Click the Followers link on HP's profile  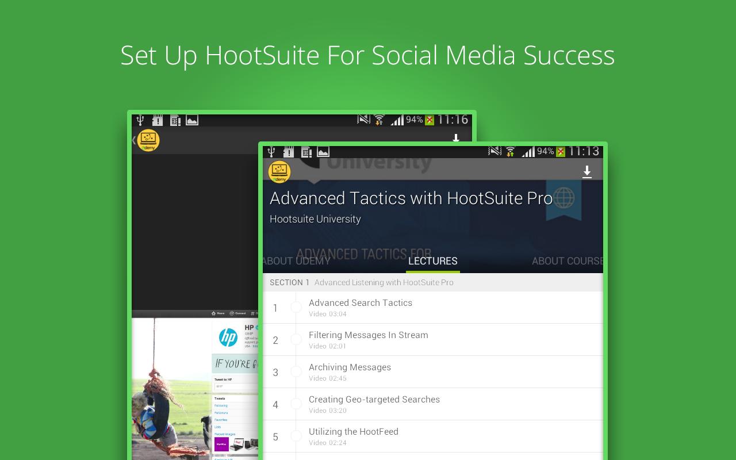coord(221,412)
